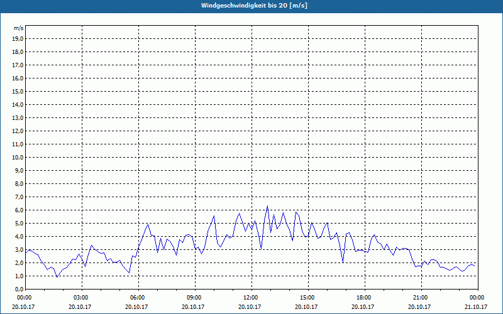Click the m/s unit label

tap(18, 28)
